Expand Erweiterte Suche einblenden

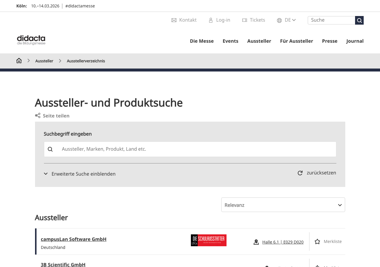point(80,174)
